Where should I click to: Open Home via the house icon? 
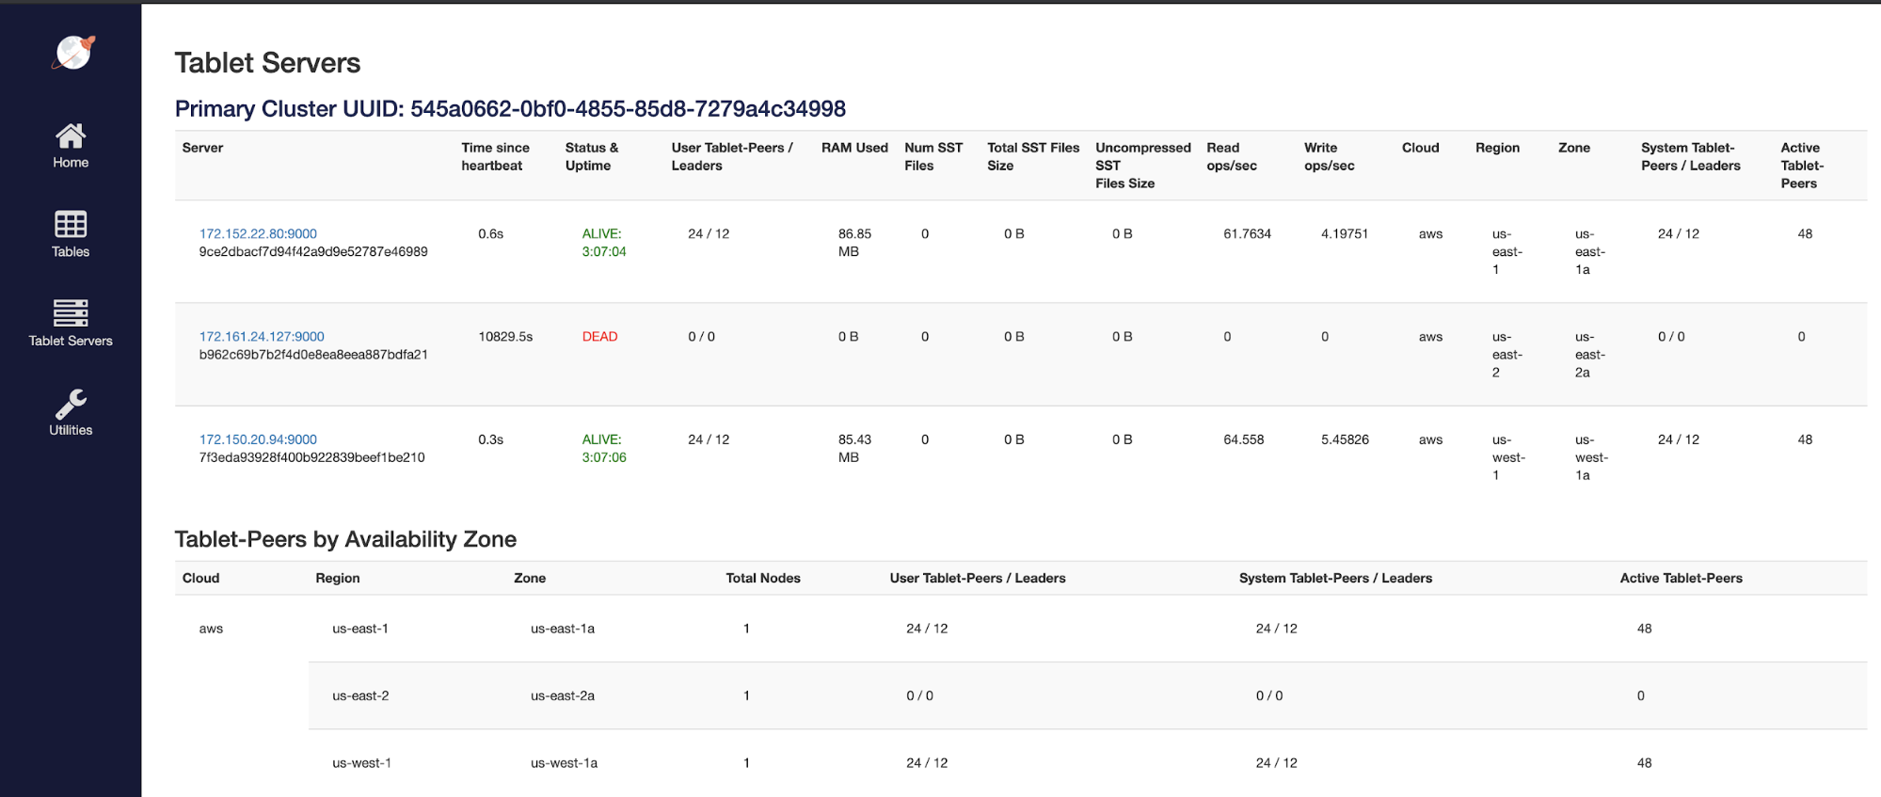click(x=71, y=135)
